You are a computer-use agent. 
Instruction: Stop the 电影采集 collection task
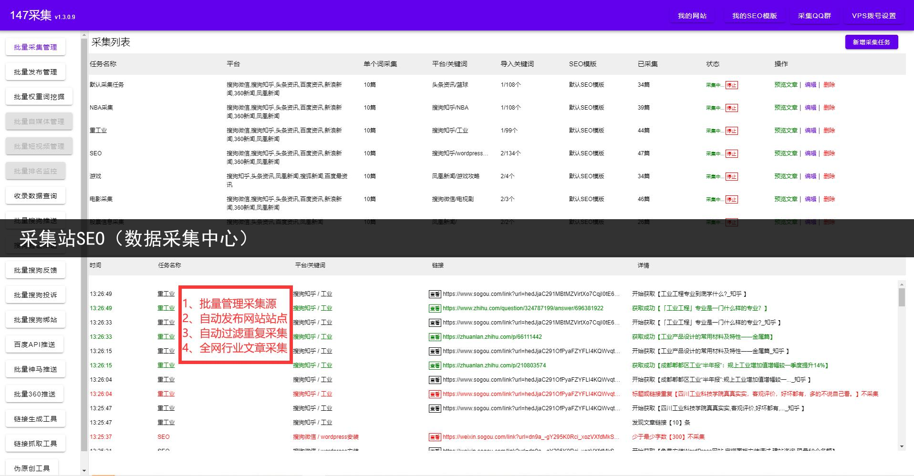point(731,200)
